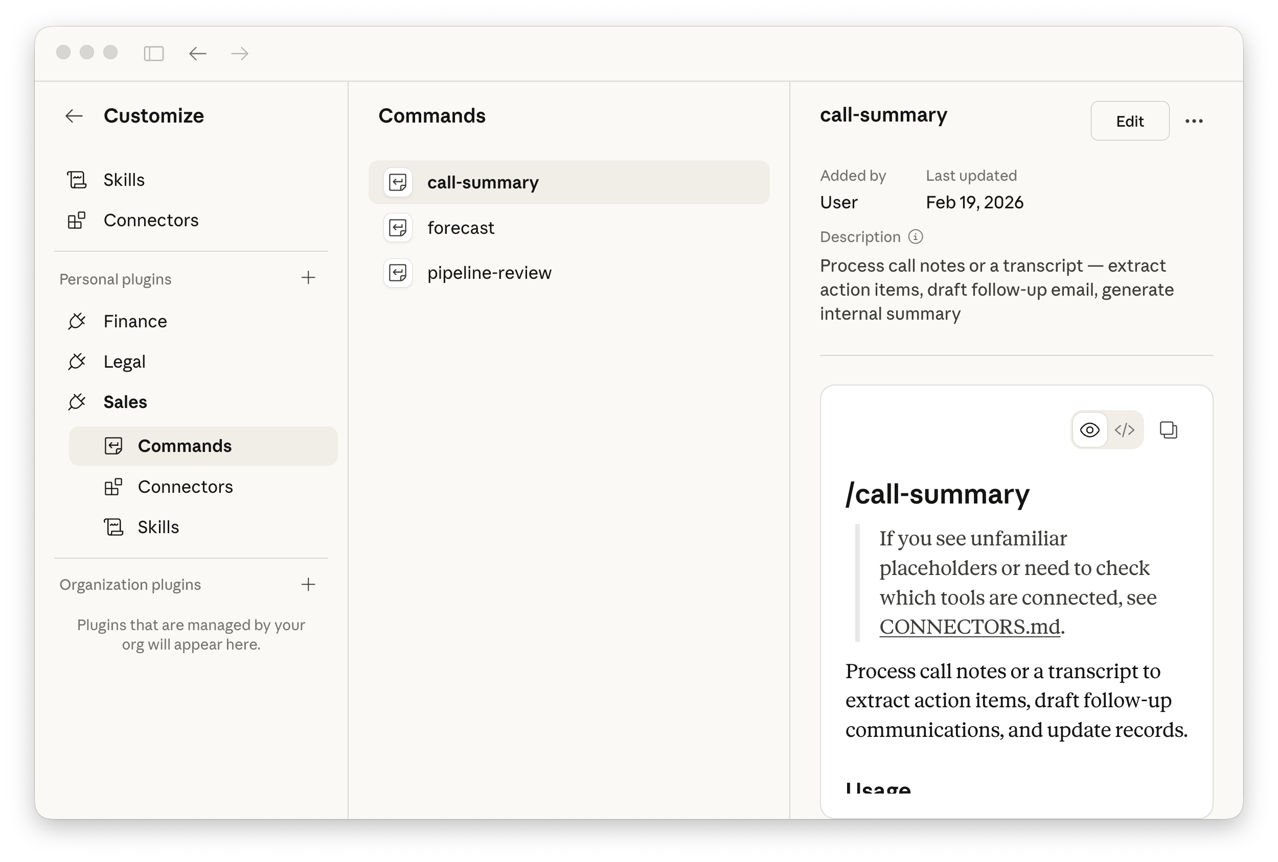Image resolution: width=1278 pixels, height=862 pixels.
Task: Add a new organization plugin
Action: [x=308, y=584]
